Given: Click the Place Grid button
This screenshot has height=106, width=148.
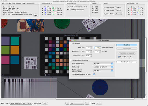Looking at the screenshot, I should coord(127,45).
